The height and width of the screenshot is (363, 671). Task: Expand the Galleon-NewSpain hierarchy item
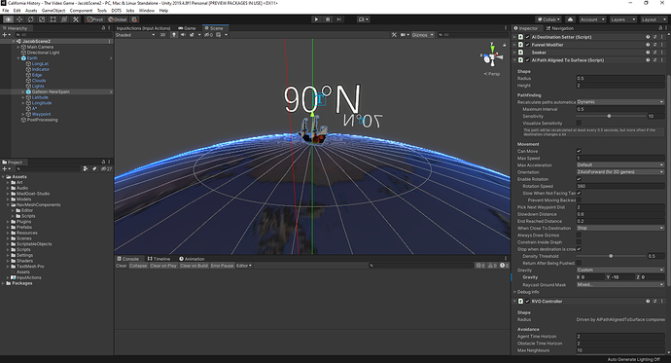[x=23, y=91]
